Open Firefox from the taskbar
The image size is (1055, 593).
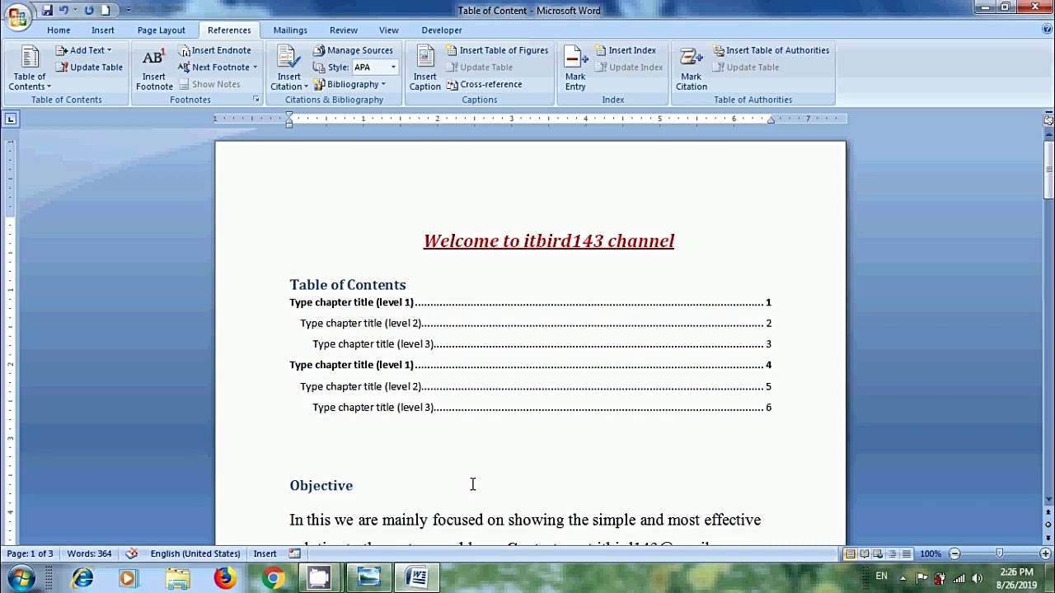coord(224,578)
